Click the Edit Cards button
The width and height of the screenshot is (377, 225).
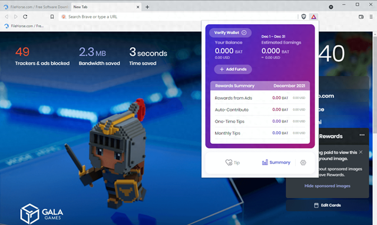pos(328,206)
